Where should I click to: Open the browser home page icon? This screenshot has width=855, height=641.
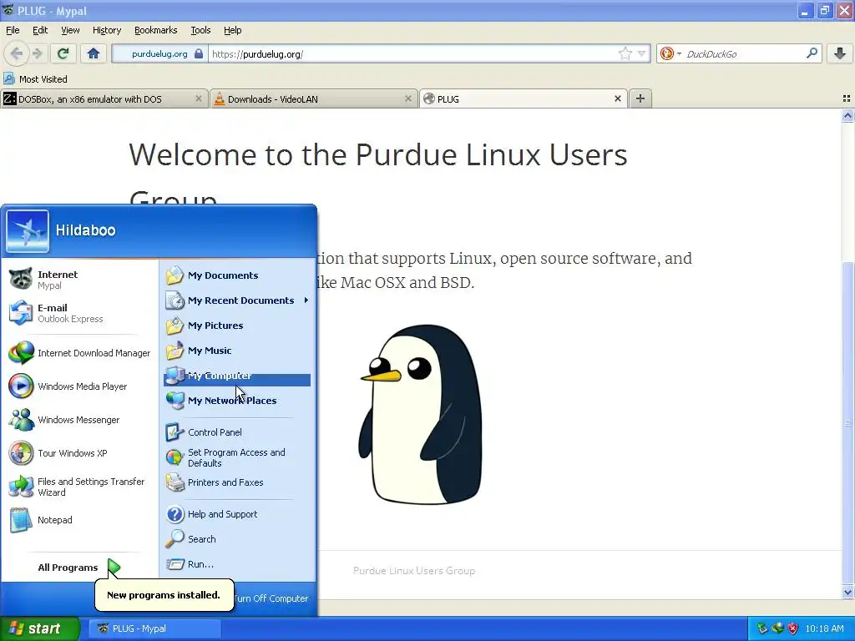94,53
